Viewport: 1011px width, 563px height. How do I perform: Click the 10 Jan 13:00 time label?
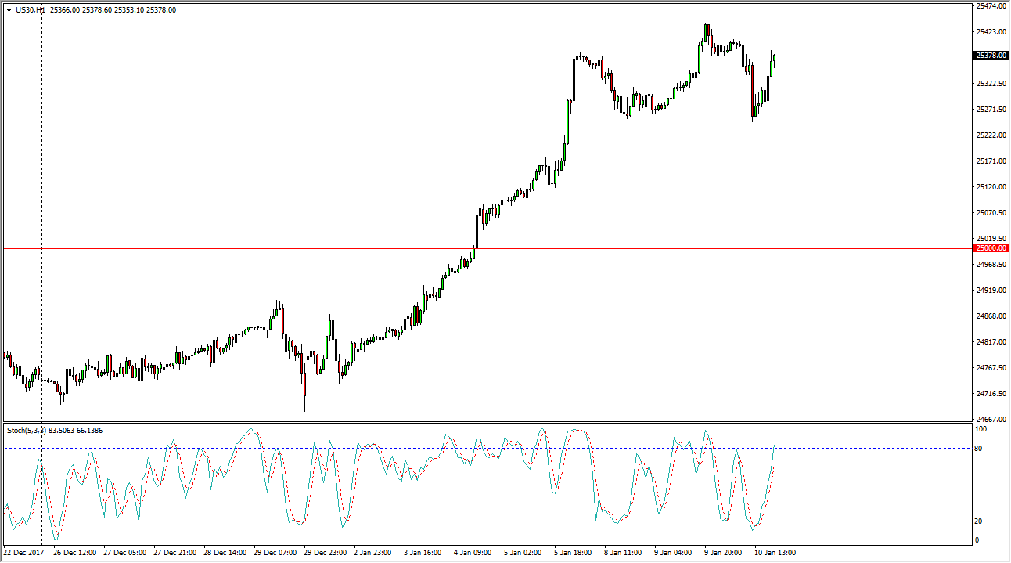774,553
